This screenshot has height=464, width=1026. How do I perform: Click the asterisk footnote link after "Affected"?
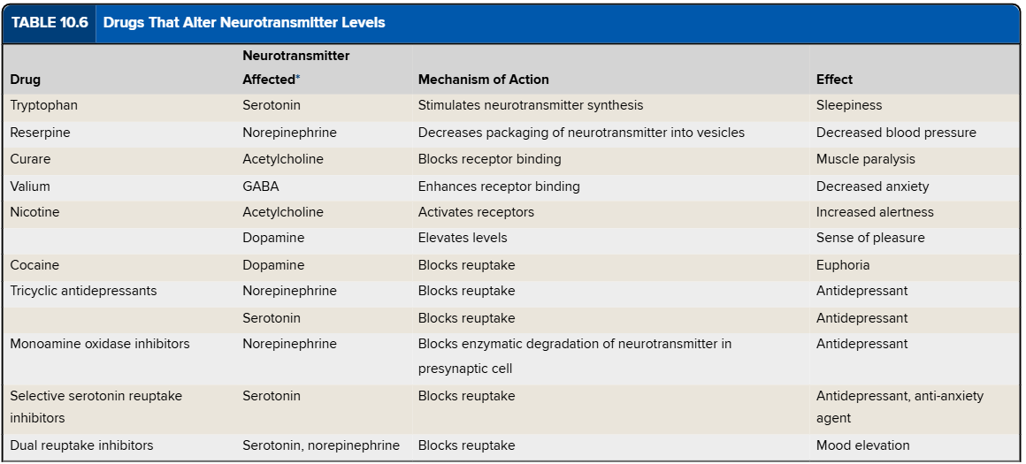pyautogui.click(x=298, y=79)
